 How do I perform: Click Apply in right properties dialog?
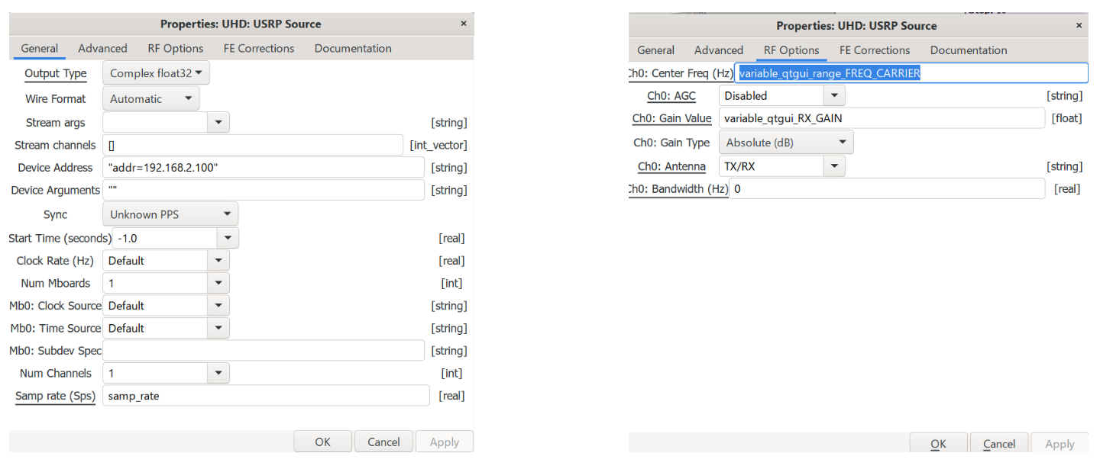coord(1060,444)
